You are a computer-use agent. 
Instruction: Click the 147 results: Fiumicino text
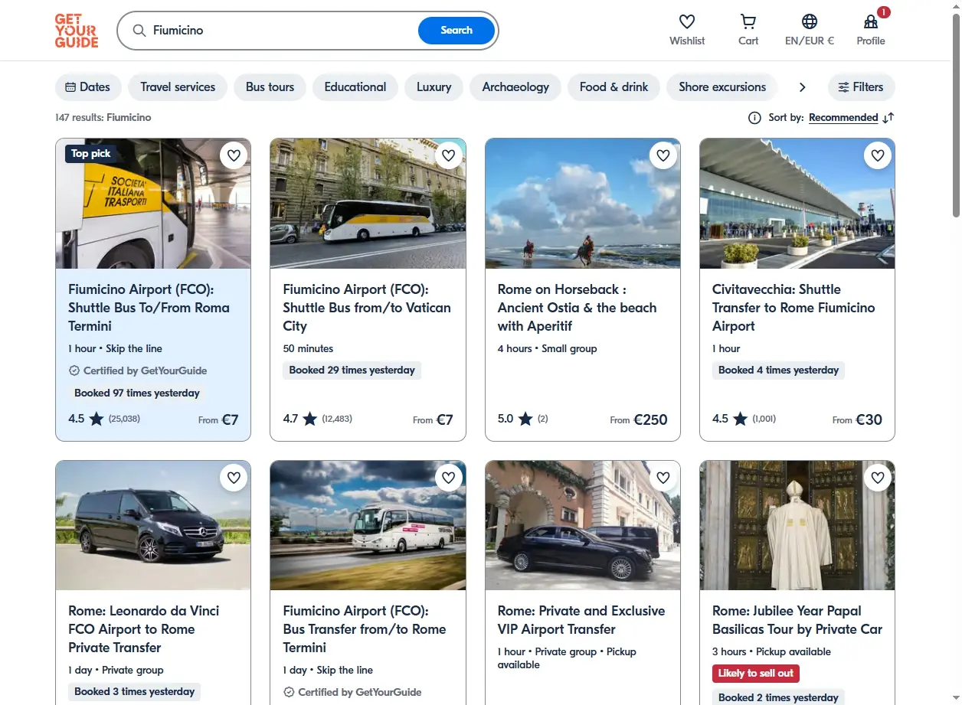tap(103, 118)
